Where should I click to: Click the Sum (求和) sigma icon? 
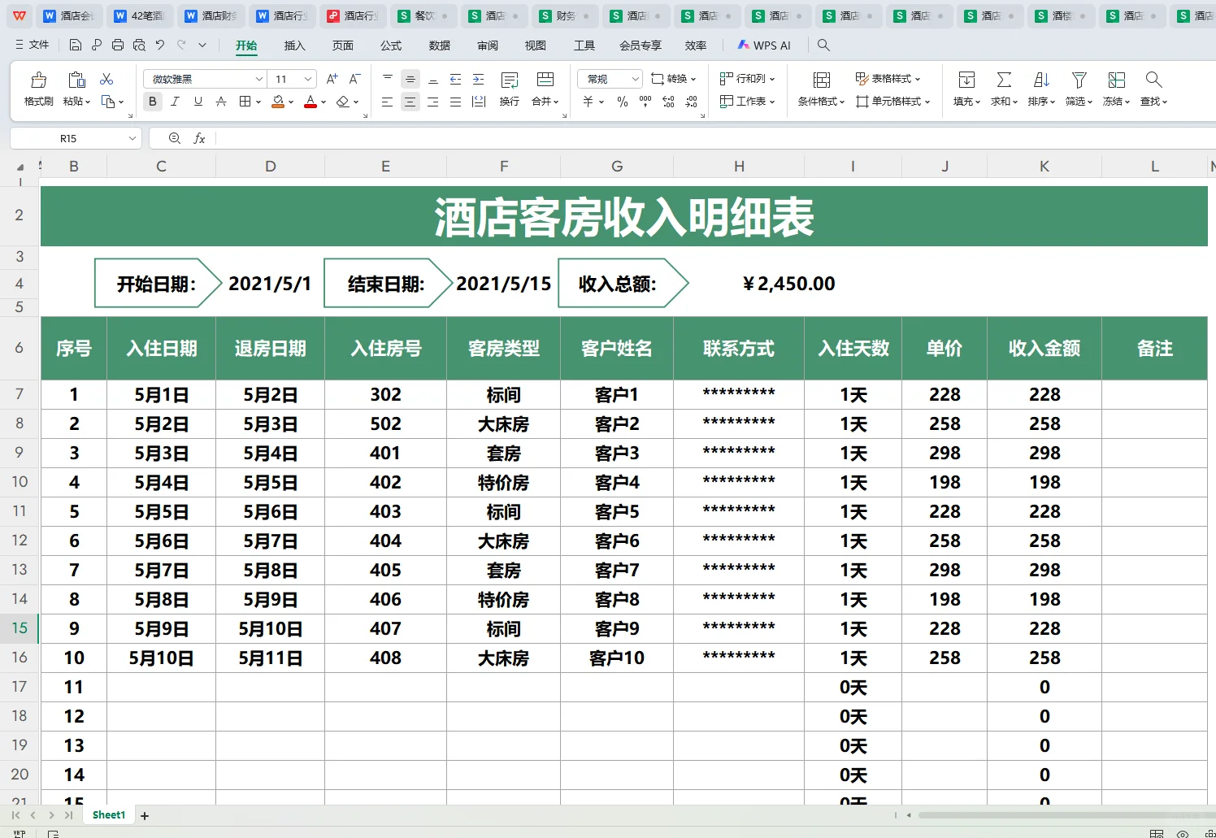(1004, 80)
